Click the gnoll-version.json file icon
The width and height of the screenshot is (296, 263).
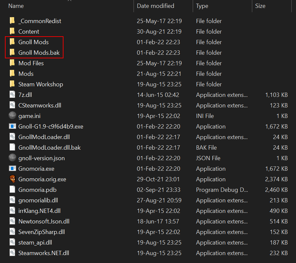[12, 158]
